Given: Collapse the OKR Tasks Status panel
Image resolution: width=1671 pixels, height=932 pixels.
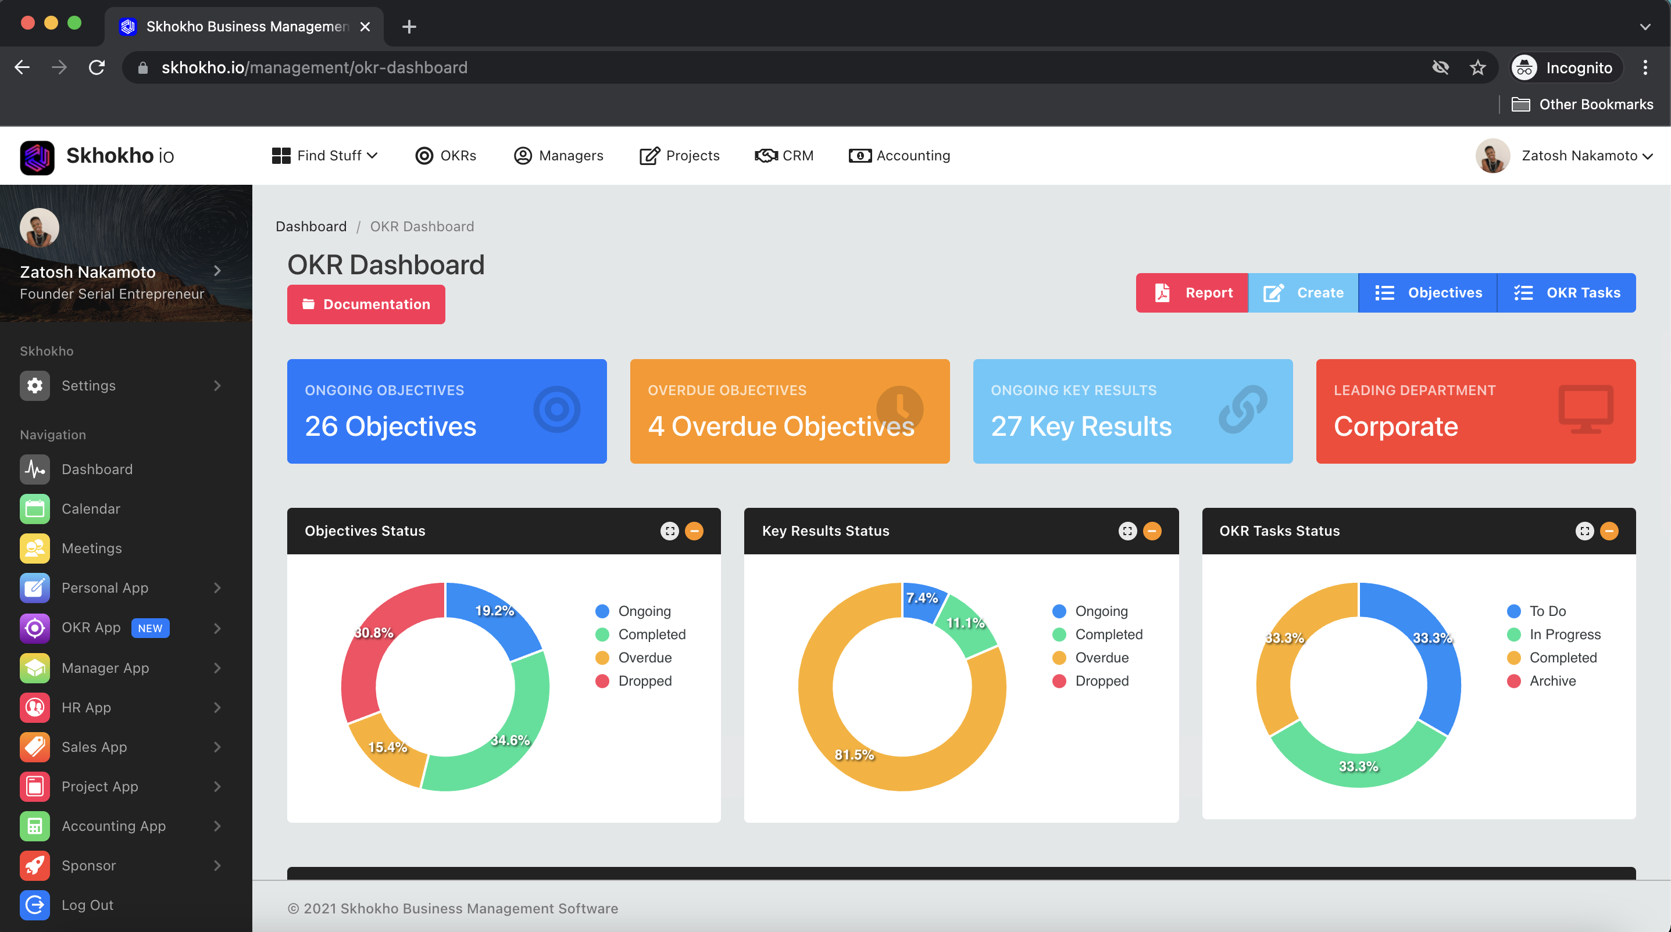Looking at the screenshot, I should coord(1609,531).
